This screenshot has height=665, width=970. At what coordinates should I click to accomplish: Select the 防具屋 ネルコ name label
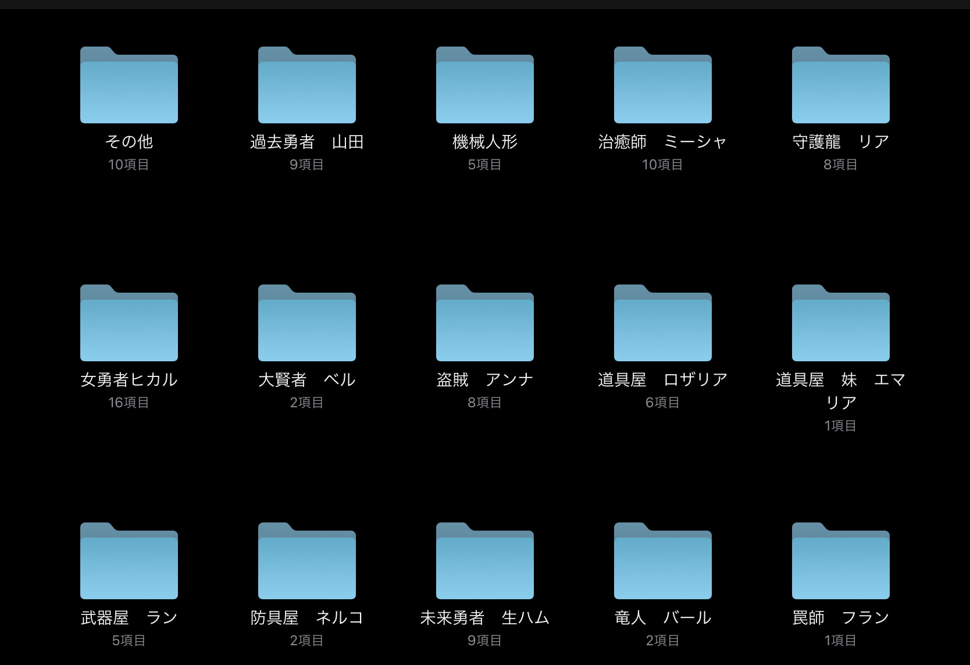pos(307,617)
